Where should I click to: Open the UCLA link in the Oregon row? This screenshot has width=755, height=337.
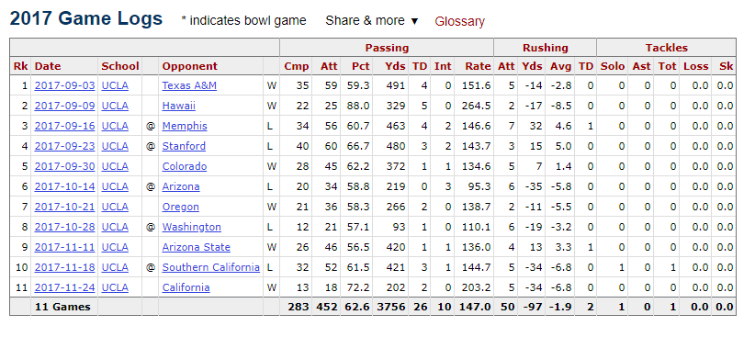tap(115, 207)
